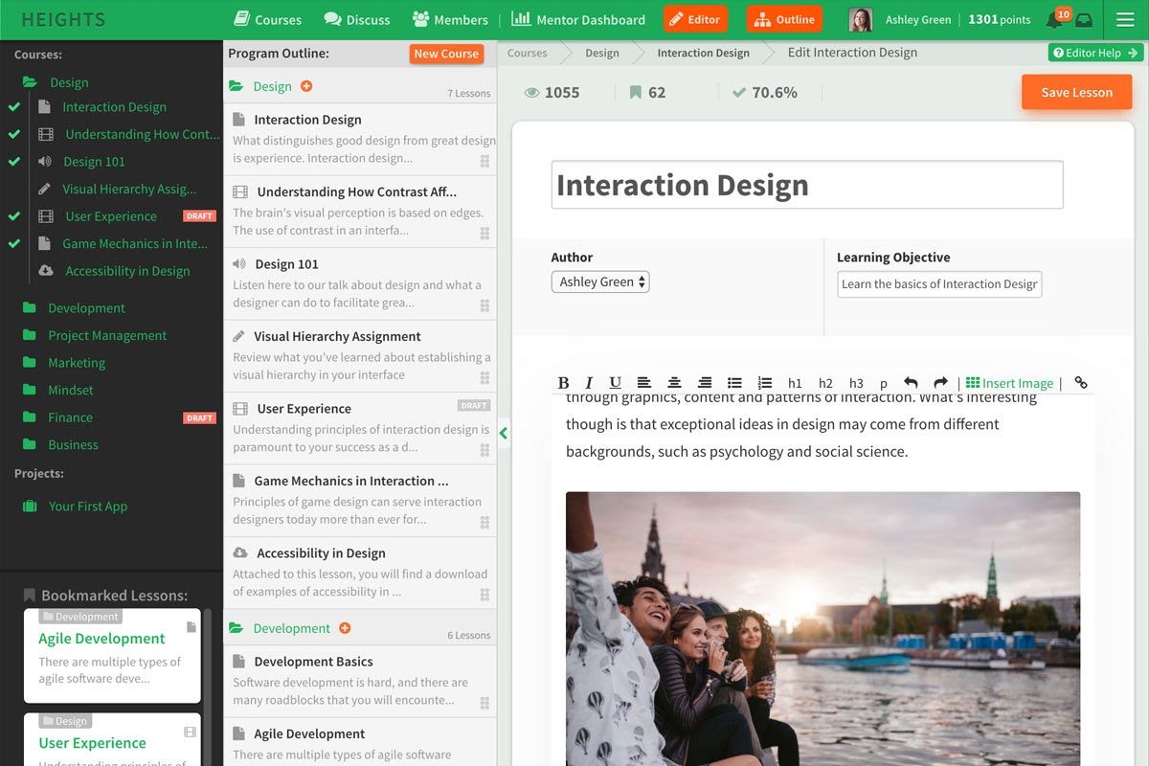Toggle the checkmark beside Understanding How Cont... in sidebar

[14, 134]
